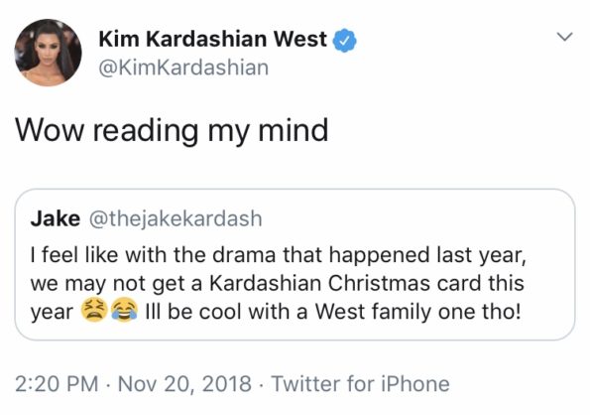Viewport: 590px width, 415px height.
Task: Click Jake's bold display name
Action: (56, 218)
